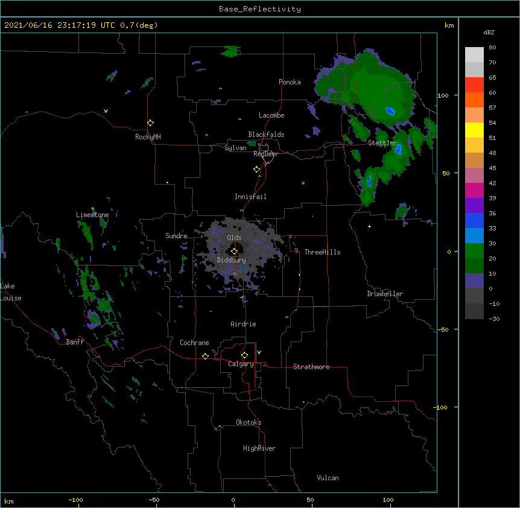Select the blue 36 dBZ legend color
This screenshot has height=508, width=520.
pos(474,220)
